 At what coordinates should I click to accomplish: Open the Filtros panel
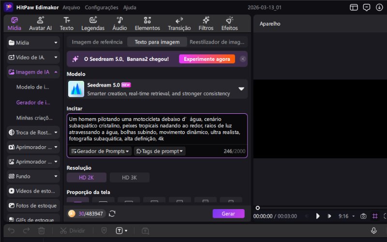206,24
